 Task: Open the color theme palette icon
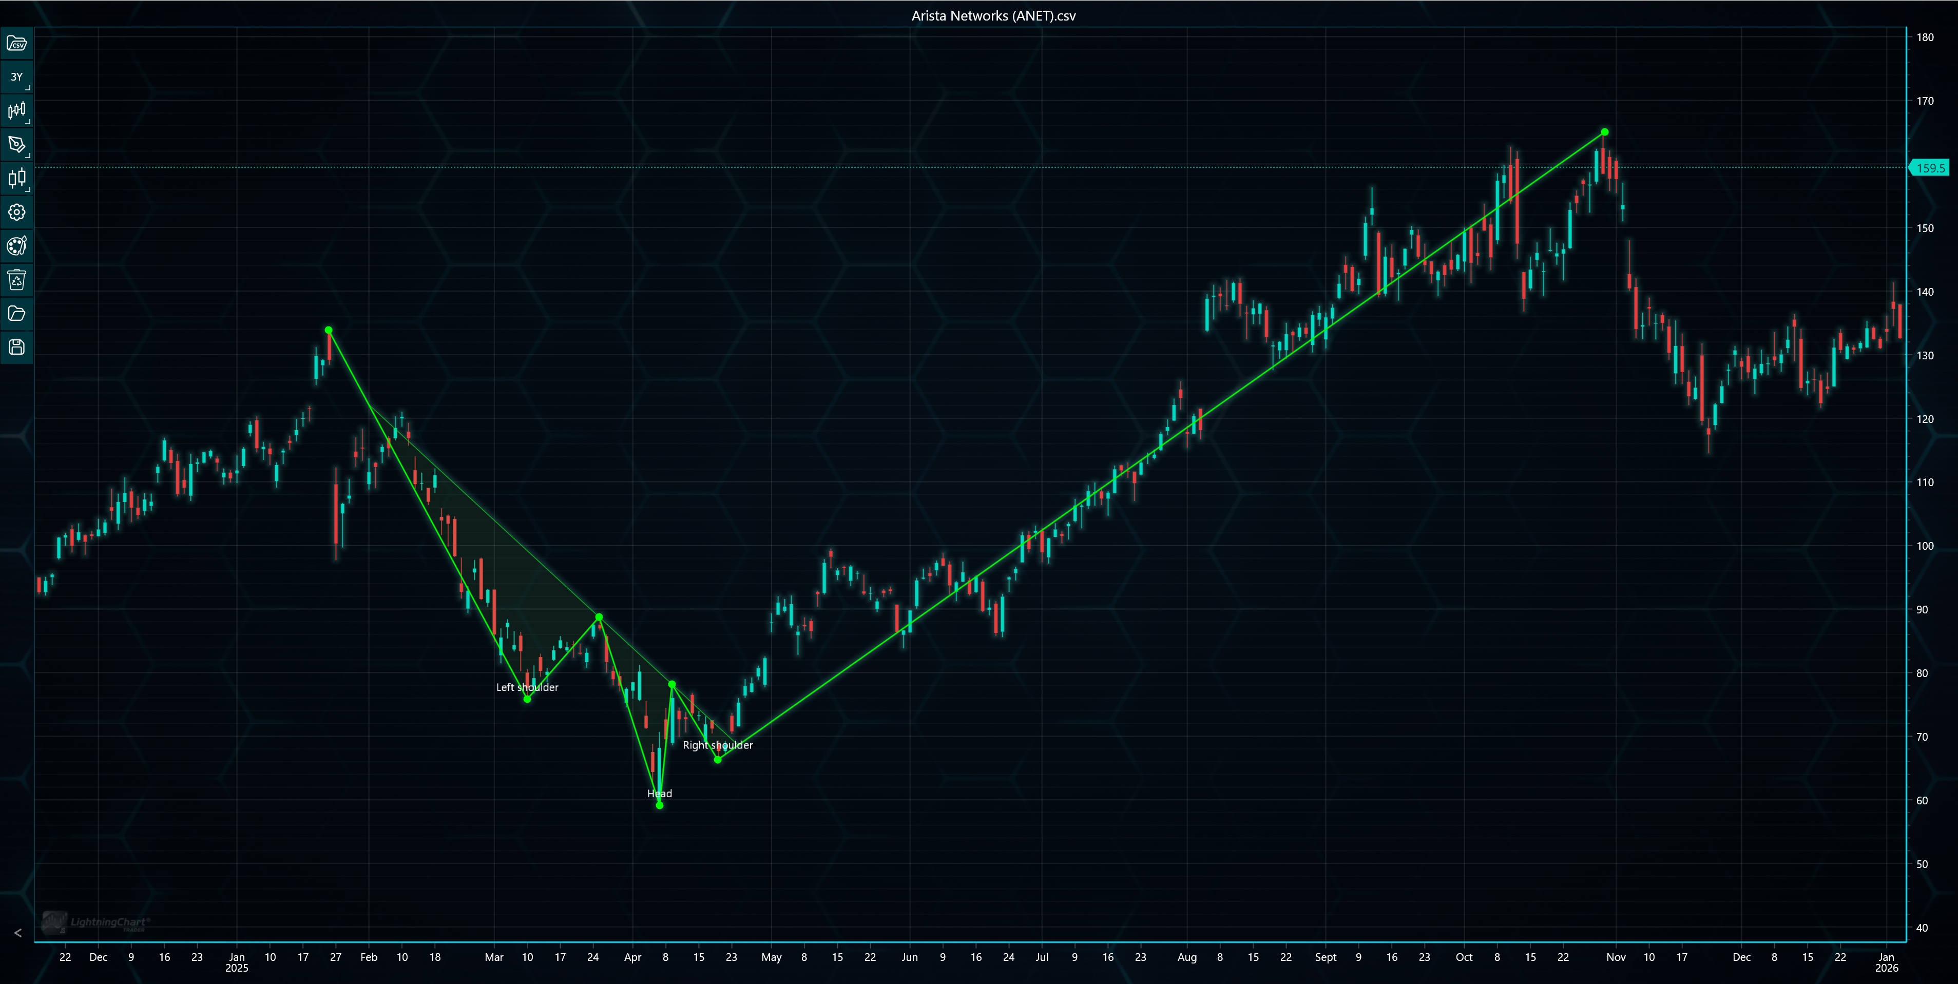click(x=17, y=245)
